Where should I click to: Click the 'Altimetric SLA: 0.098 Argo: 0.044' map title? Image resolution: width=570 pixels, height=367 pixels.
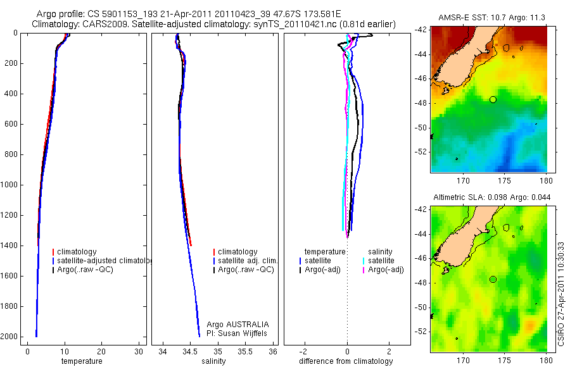tap(492, 197)
